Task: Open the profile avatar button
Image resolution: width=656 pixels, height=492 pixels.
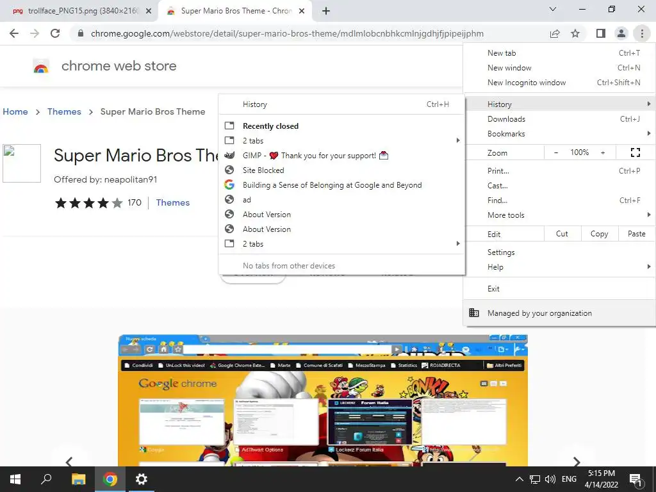Action: pyautogui.click(x=621, y=33)
